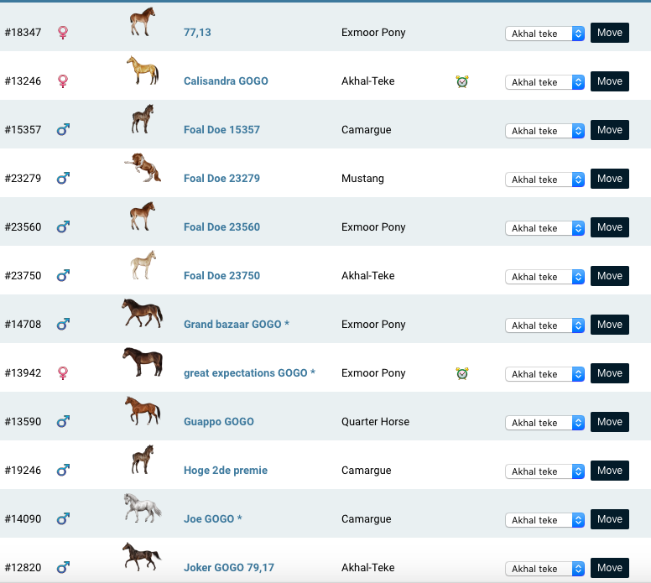Open the great expectations GOGO * link
This screenshot has width=651, height=583.
(249, 373)
